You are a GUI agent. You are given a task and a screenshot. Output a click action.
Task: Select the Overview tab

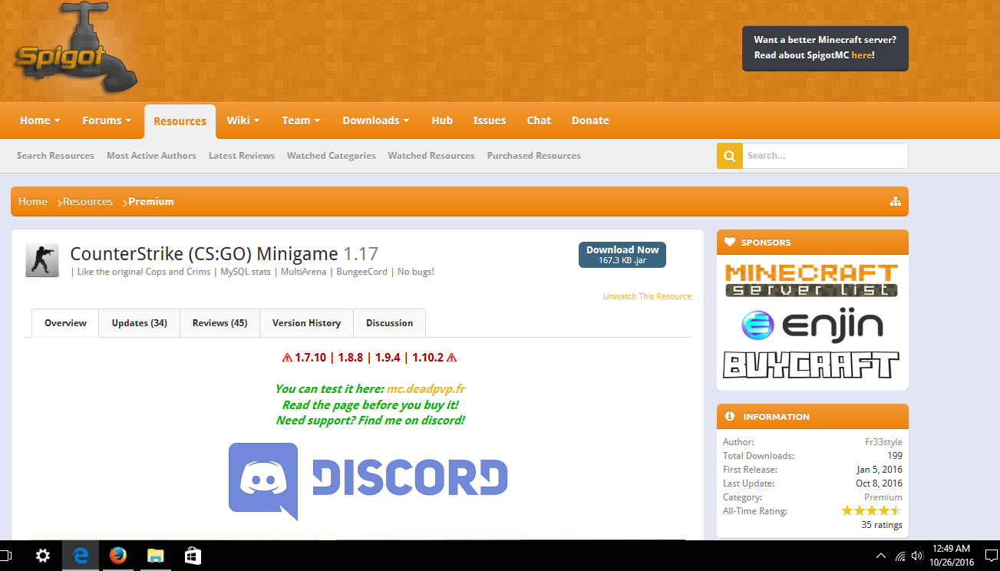pos(65,323)
